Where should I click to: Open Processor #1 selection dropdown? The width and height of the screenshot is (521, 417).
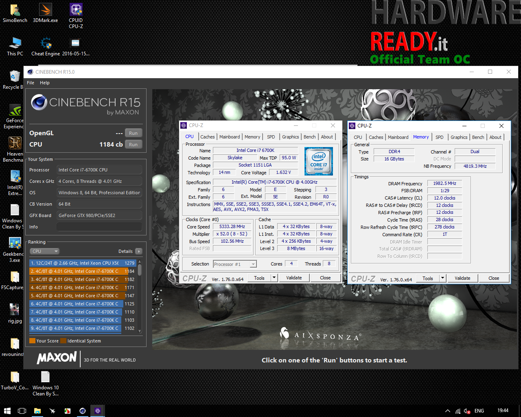pos(235,264)
